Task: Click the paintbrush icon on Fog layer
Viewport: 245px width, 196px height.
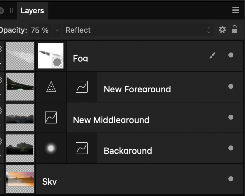Action: click(212, 56)
